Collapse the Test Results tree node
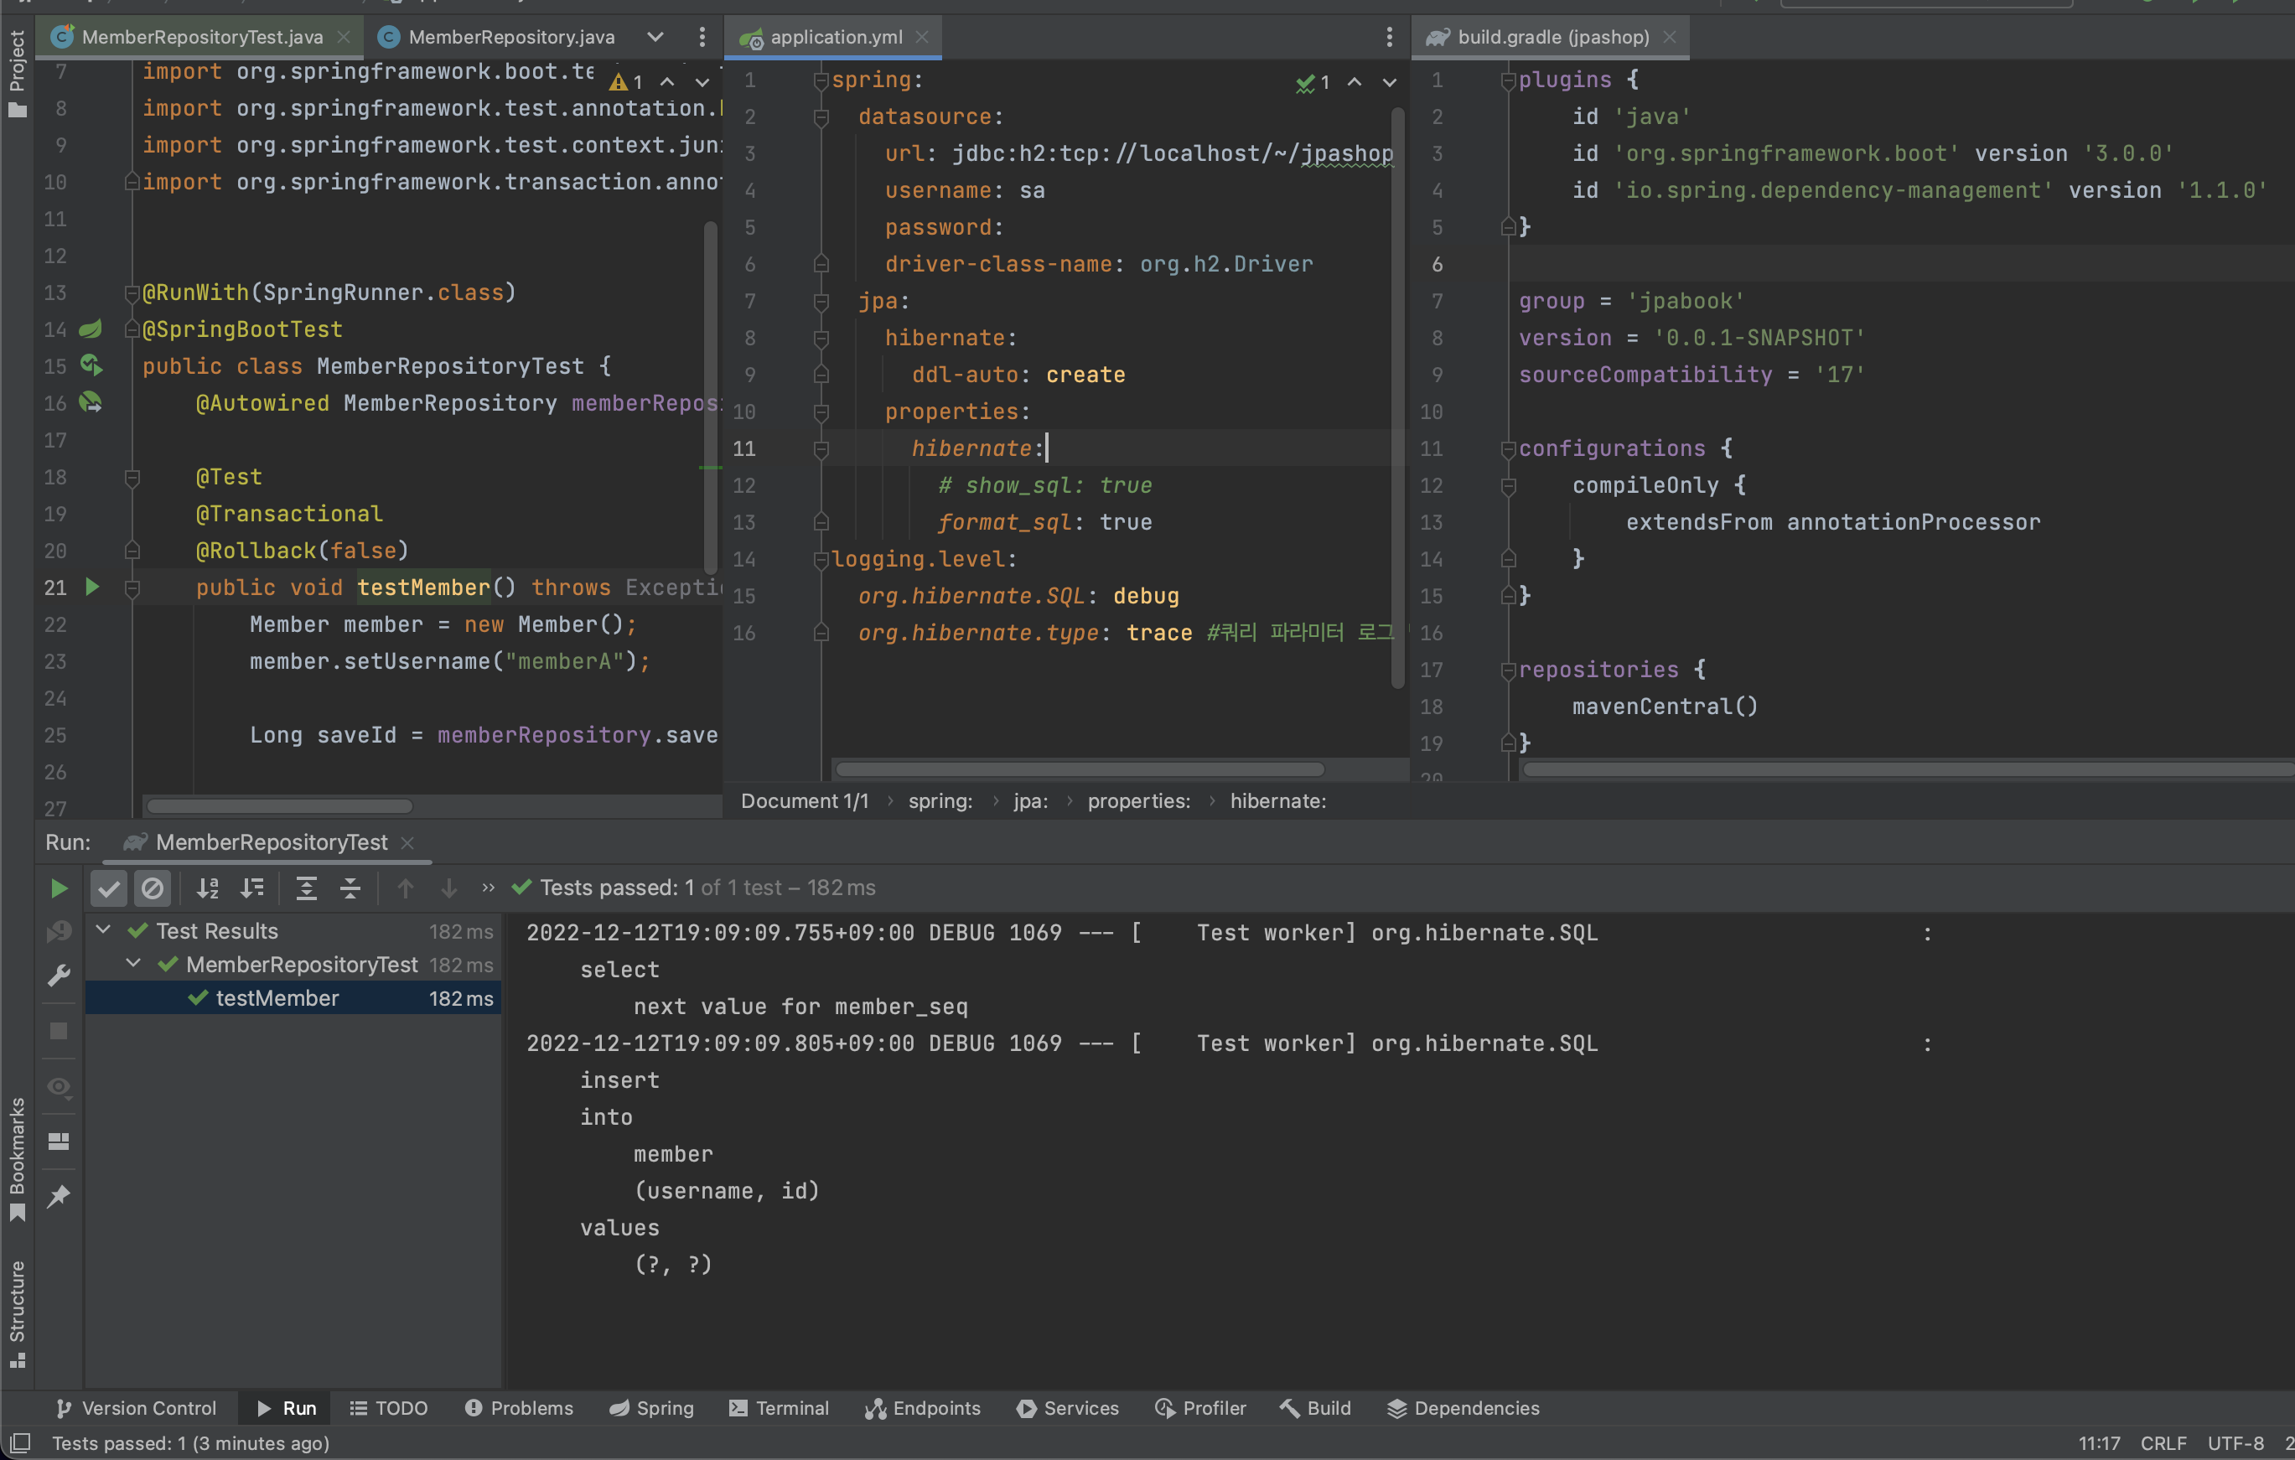 [x=104, y=930]
